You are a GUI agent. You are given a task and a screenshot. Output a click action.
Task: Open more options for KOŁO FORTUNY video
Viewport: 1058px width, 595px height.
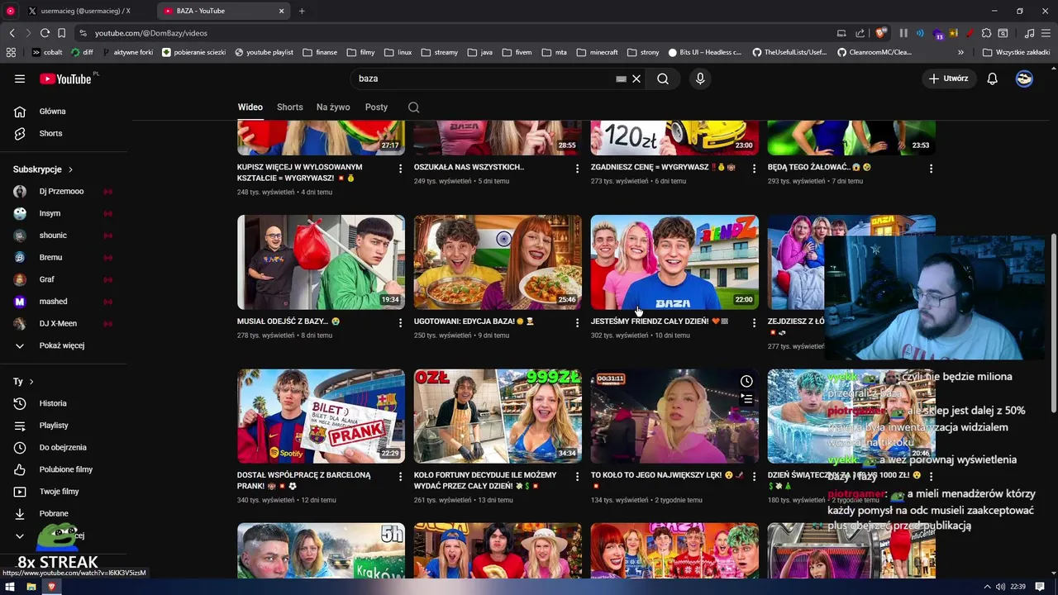578,477
